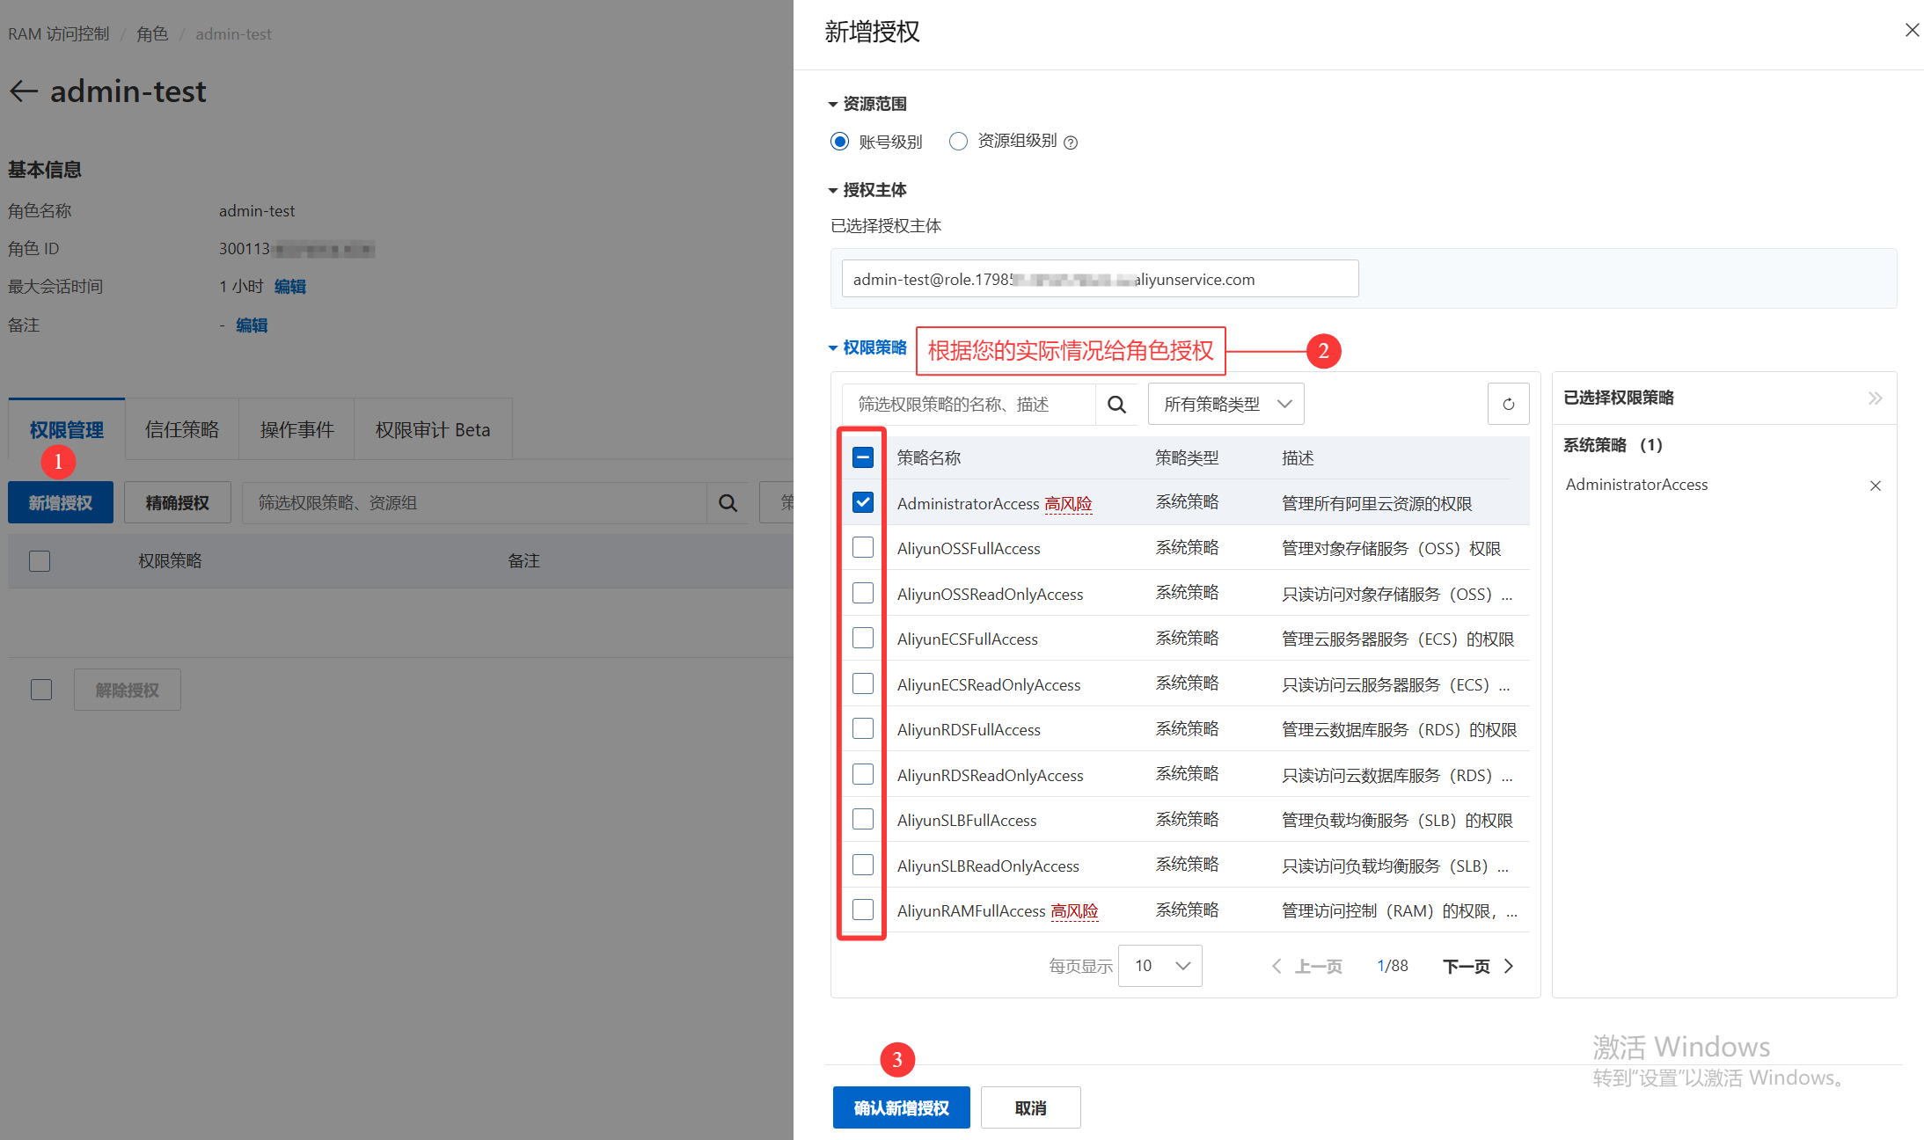
Task: Select the 资源组级别 radio button
Action: pyautogui.click(x=958, y=142)
